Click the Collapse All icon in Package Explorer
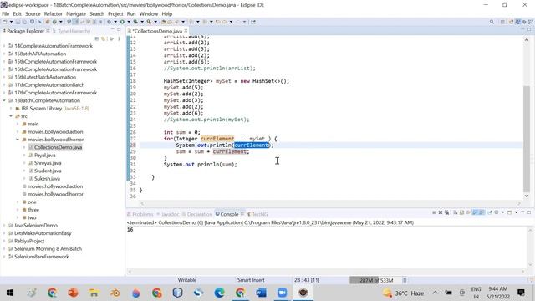This screenshot has height=301, width=535. tap(97, 38)
